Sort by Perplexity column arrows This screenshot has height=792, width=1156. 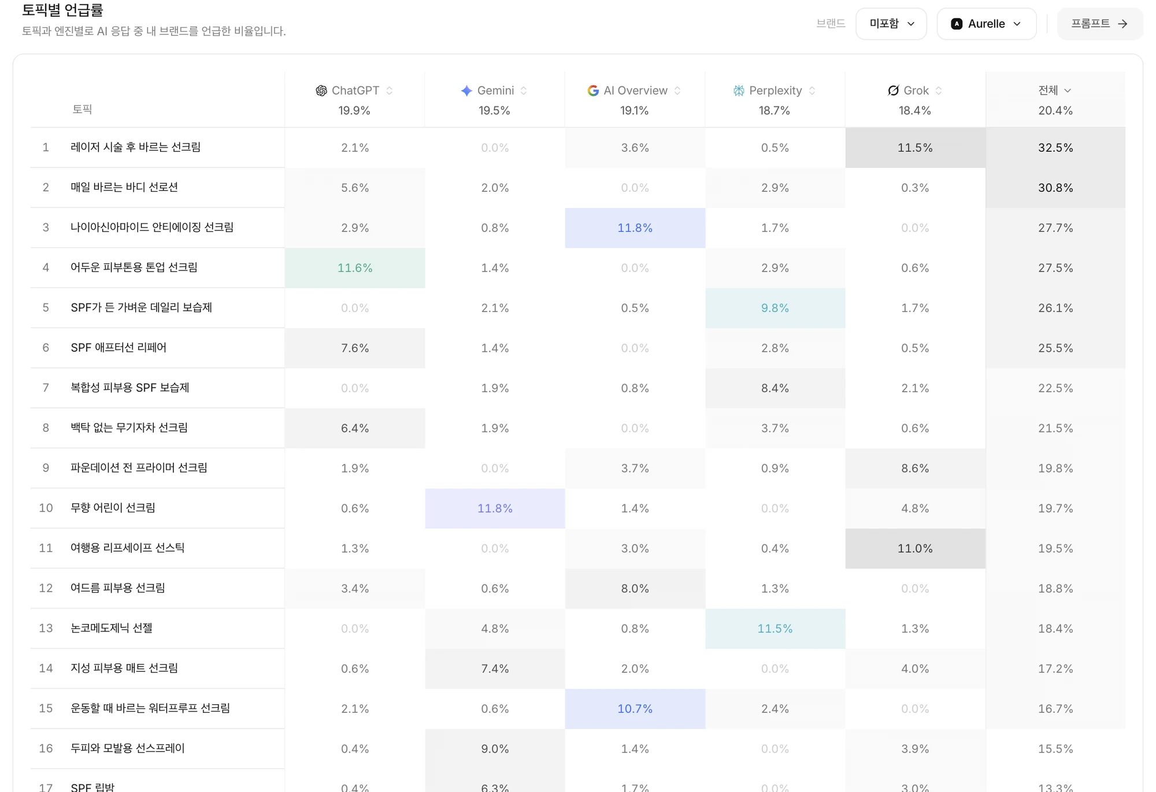click(x=812, y=91)
